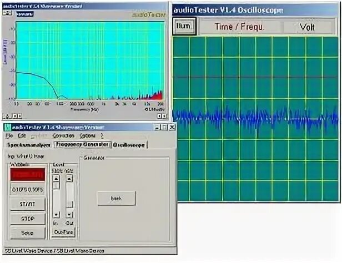Image resolution: width=342 pixels, height=263 pixels.
Task: Click left arrow at spectrum window bottom-right
Action: pyautogui.click(x=159, y=116)
